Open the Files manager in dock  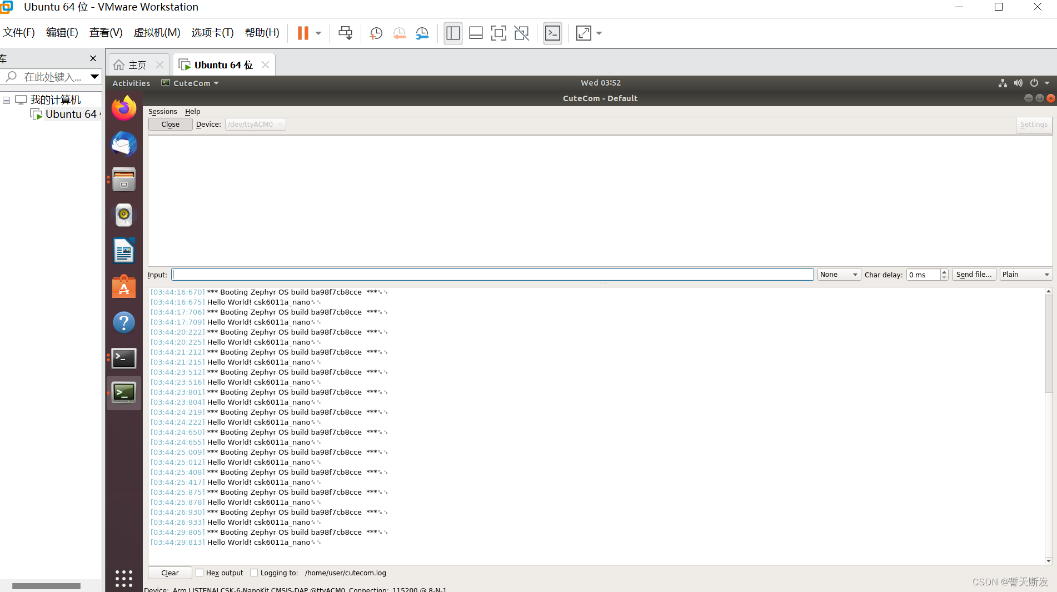click(124, 180)
